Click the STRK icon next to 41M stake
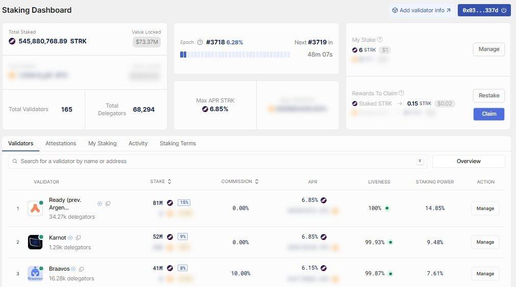516x287 pixels. click(x=170, y=268)
